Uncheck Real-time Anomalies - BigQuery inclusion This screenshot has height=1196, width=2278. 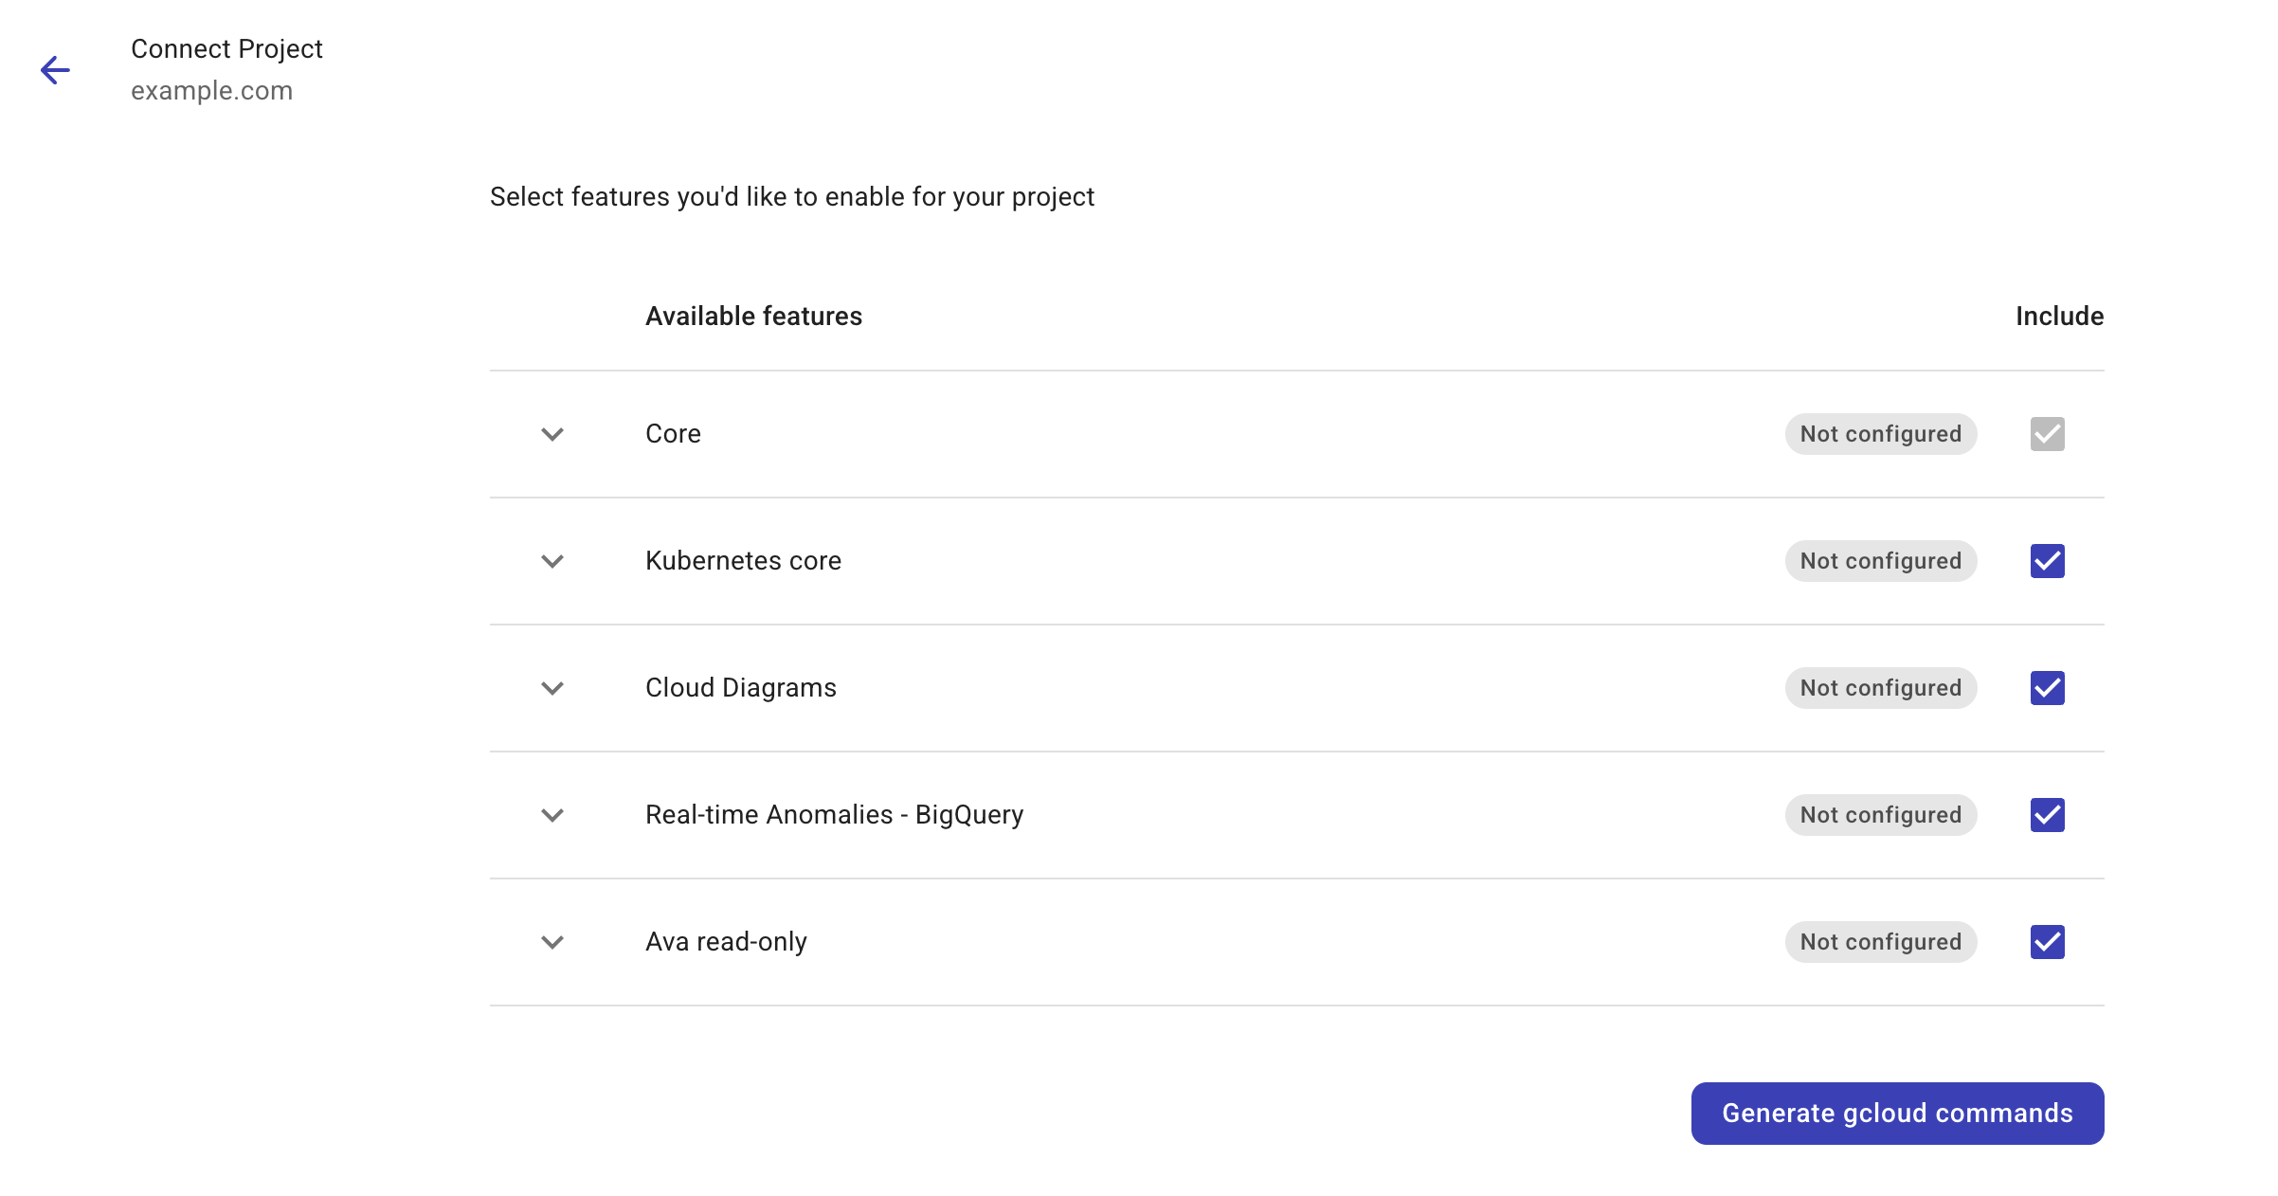pos(2046,815)
